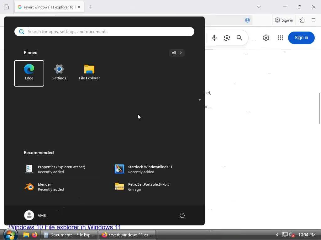Close the revert windows 11 explorer tab
Viewport: 321px width, 240px height.
79,7
